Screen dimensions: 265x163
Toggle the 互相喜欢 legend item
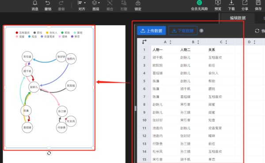(23, 33)
